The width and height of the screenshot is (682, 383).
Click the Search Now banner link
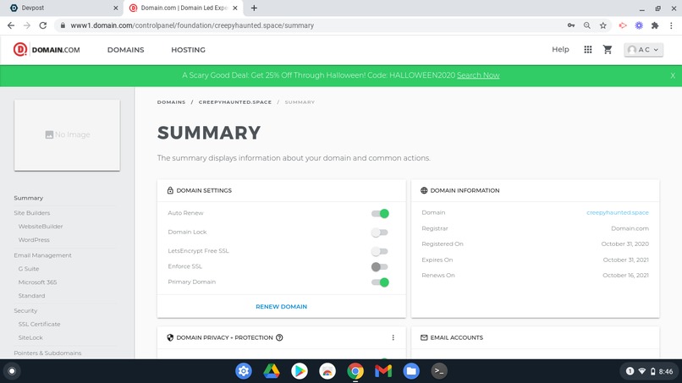click(478, 75)
